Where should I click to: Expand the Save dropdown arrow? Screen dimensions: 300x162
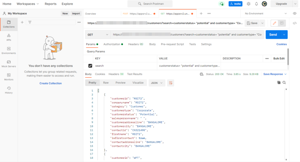(263, 23)
